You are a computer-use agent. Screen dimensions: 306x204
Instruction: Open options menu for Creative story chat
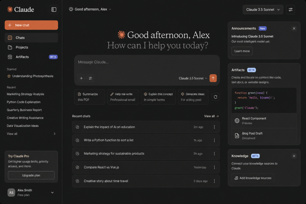coord(214,181)
